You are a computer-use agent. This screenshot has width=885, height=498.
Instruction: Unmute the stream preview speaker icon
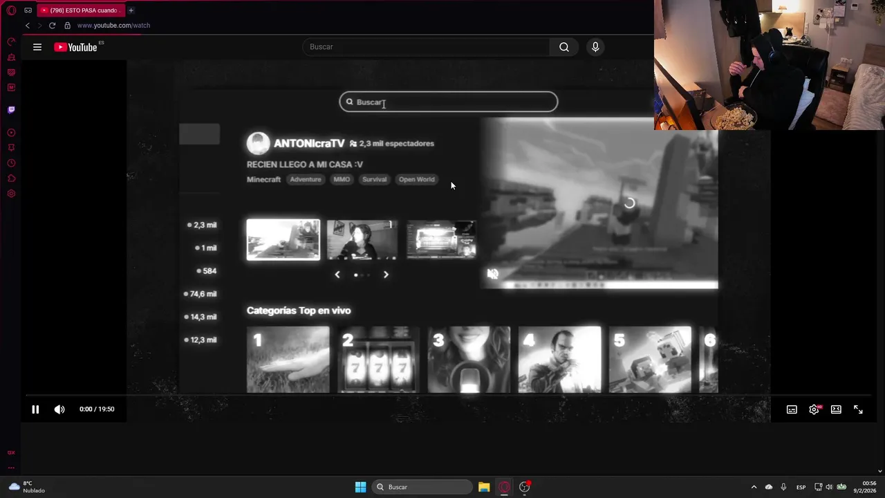492,274
